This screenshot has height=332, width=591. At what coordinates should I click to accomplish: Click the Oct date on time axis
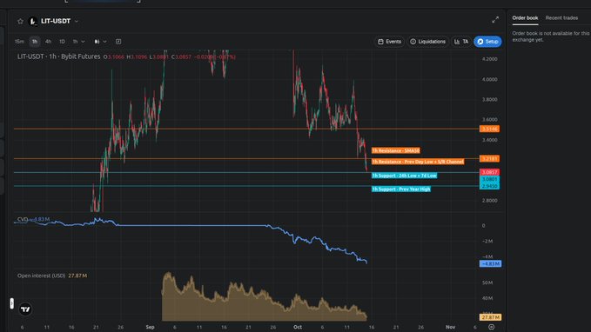[298, 327]
